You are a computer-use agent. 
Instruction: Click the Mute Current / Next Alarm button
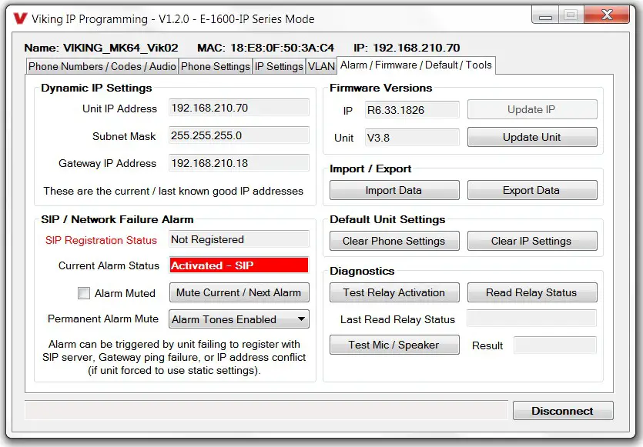tap(239, 292)
